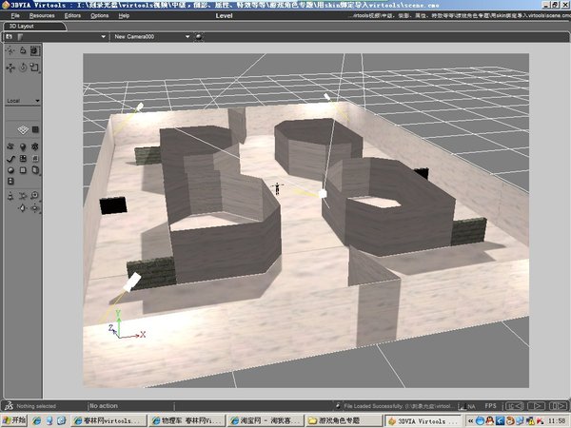Click the Move (translate) tool icon
The width and height of the screenshot is (571, 428).
(10, 68)
